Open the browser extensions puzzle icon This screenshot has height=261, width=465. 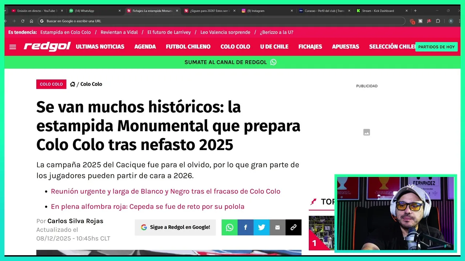tap(438, 21)
